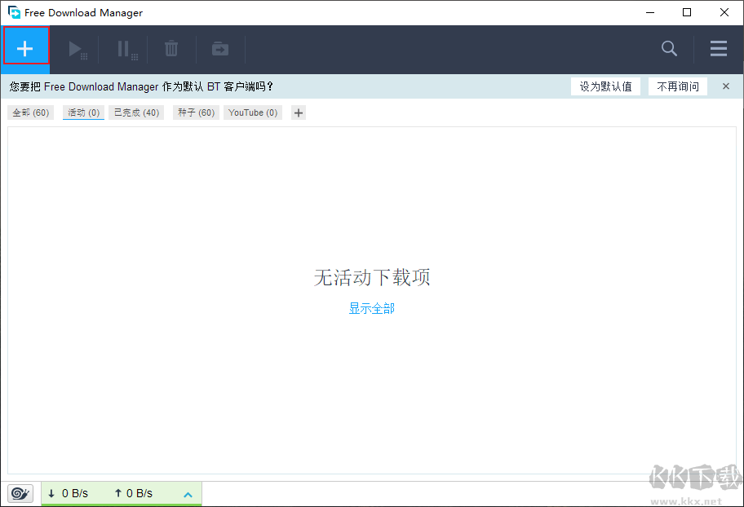Click the plus to add a new filter tab

[x=298, y=112]
